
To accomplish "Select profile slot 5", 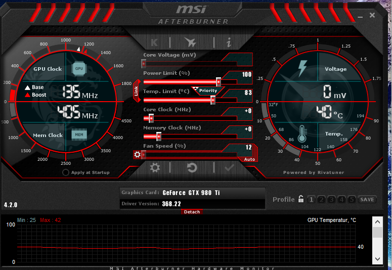I will pos(352,200).
